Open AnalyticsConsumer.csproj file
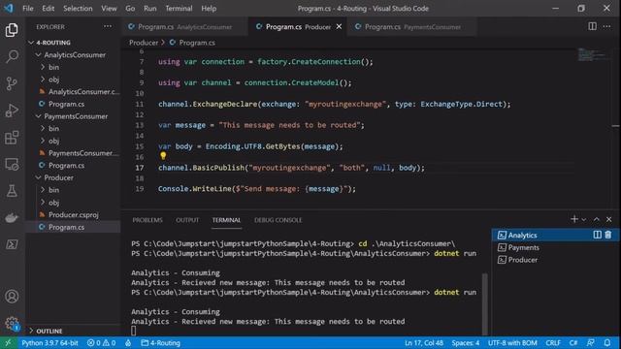This screenshot has width=621, height=349. pos(74,91)
